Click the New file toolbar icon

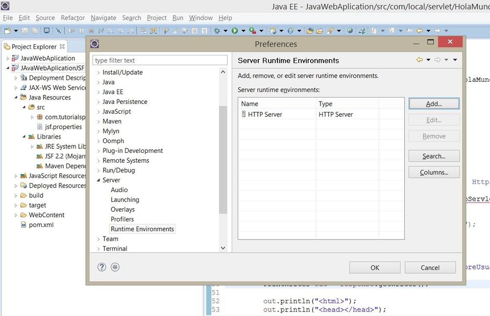tap(7, 30)
